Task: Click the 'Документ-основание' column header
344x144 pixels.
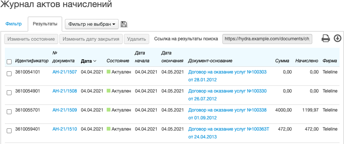Action: [210, 61]
